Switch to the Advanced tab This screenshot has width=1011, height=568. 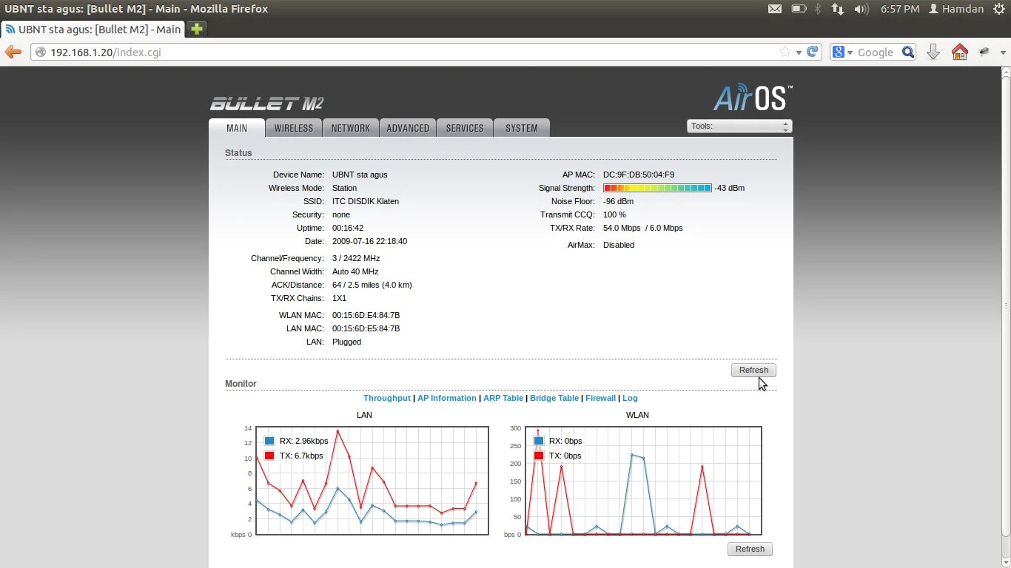point(408,128)
